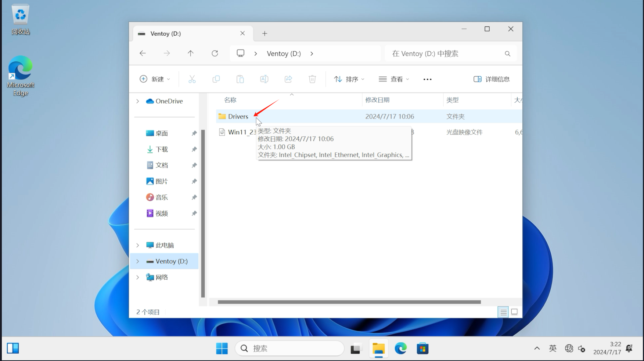Click the Share icon in toolbar
The height and width of the screenshot is (361, 644).
coord(288,79)
